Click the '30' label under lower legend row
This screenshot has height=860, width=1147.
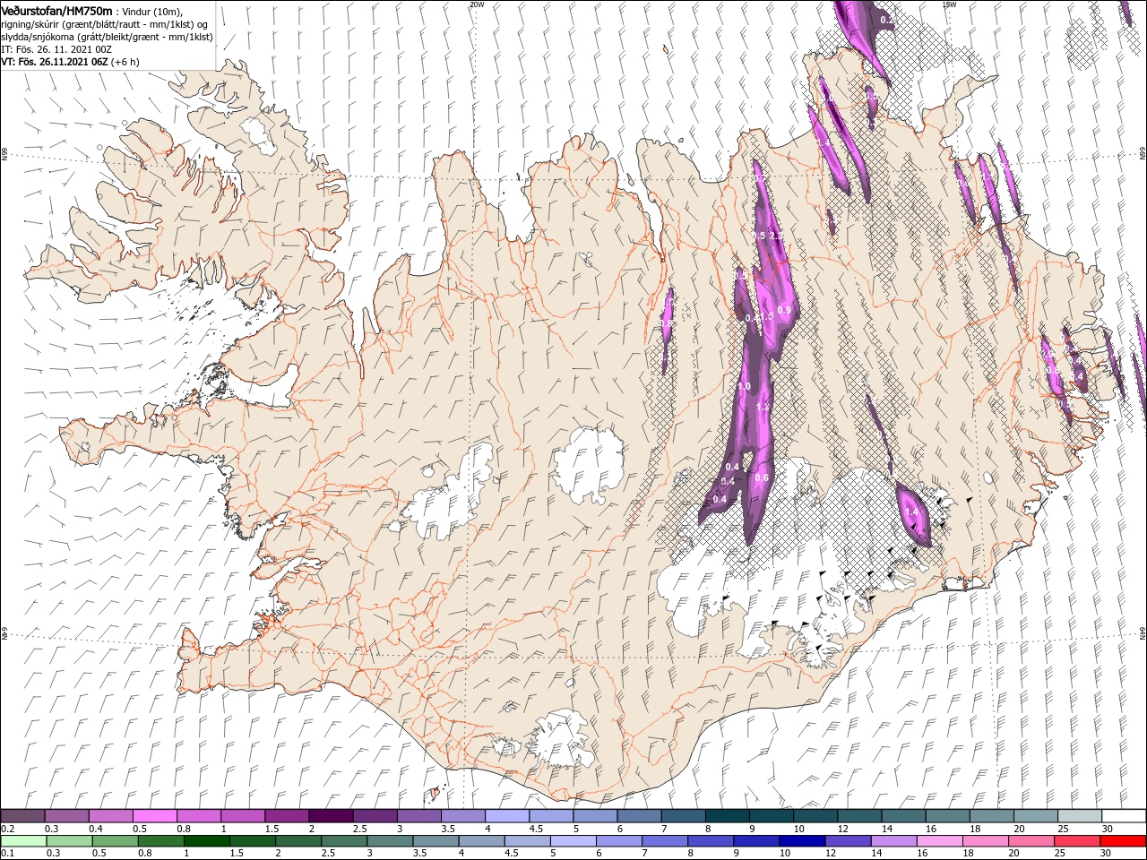(1108, 854)
